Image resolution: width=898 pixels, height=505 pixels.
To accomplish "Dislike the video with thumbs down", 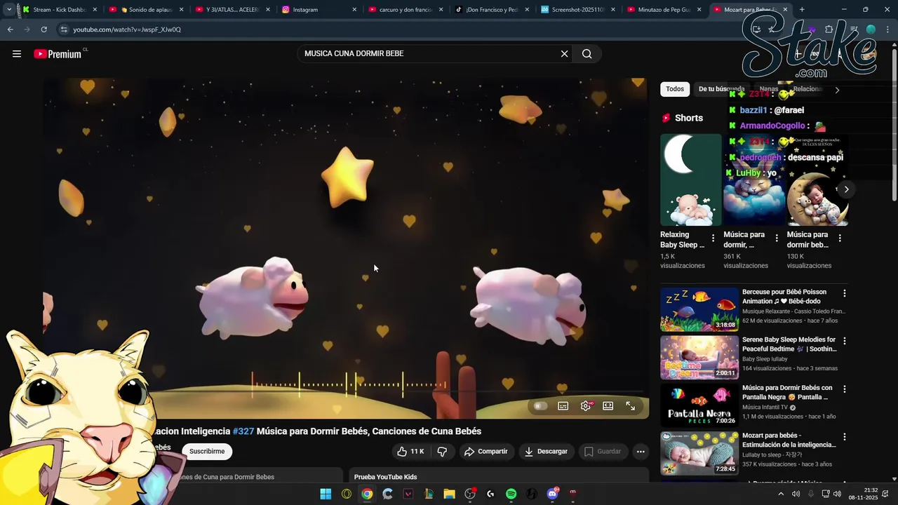I will point(442,452).
